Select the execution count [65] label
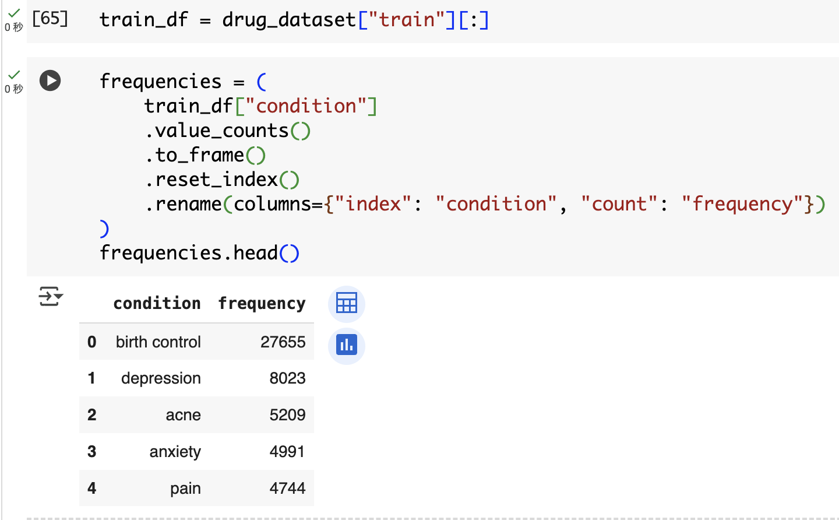This screenshot has height=520, width=839. (50, 19)
